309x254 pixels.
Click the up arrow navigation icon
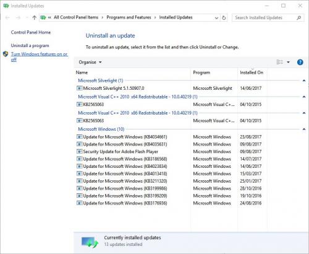click(x=34, y=18)
